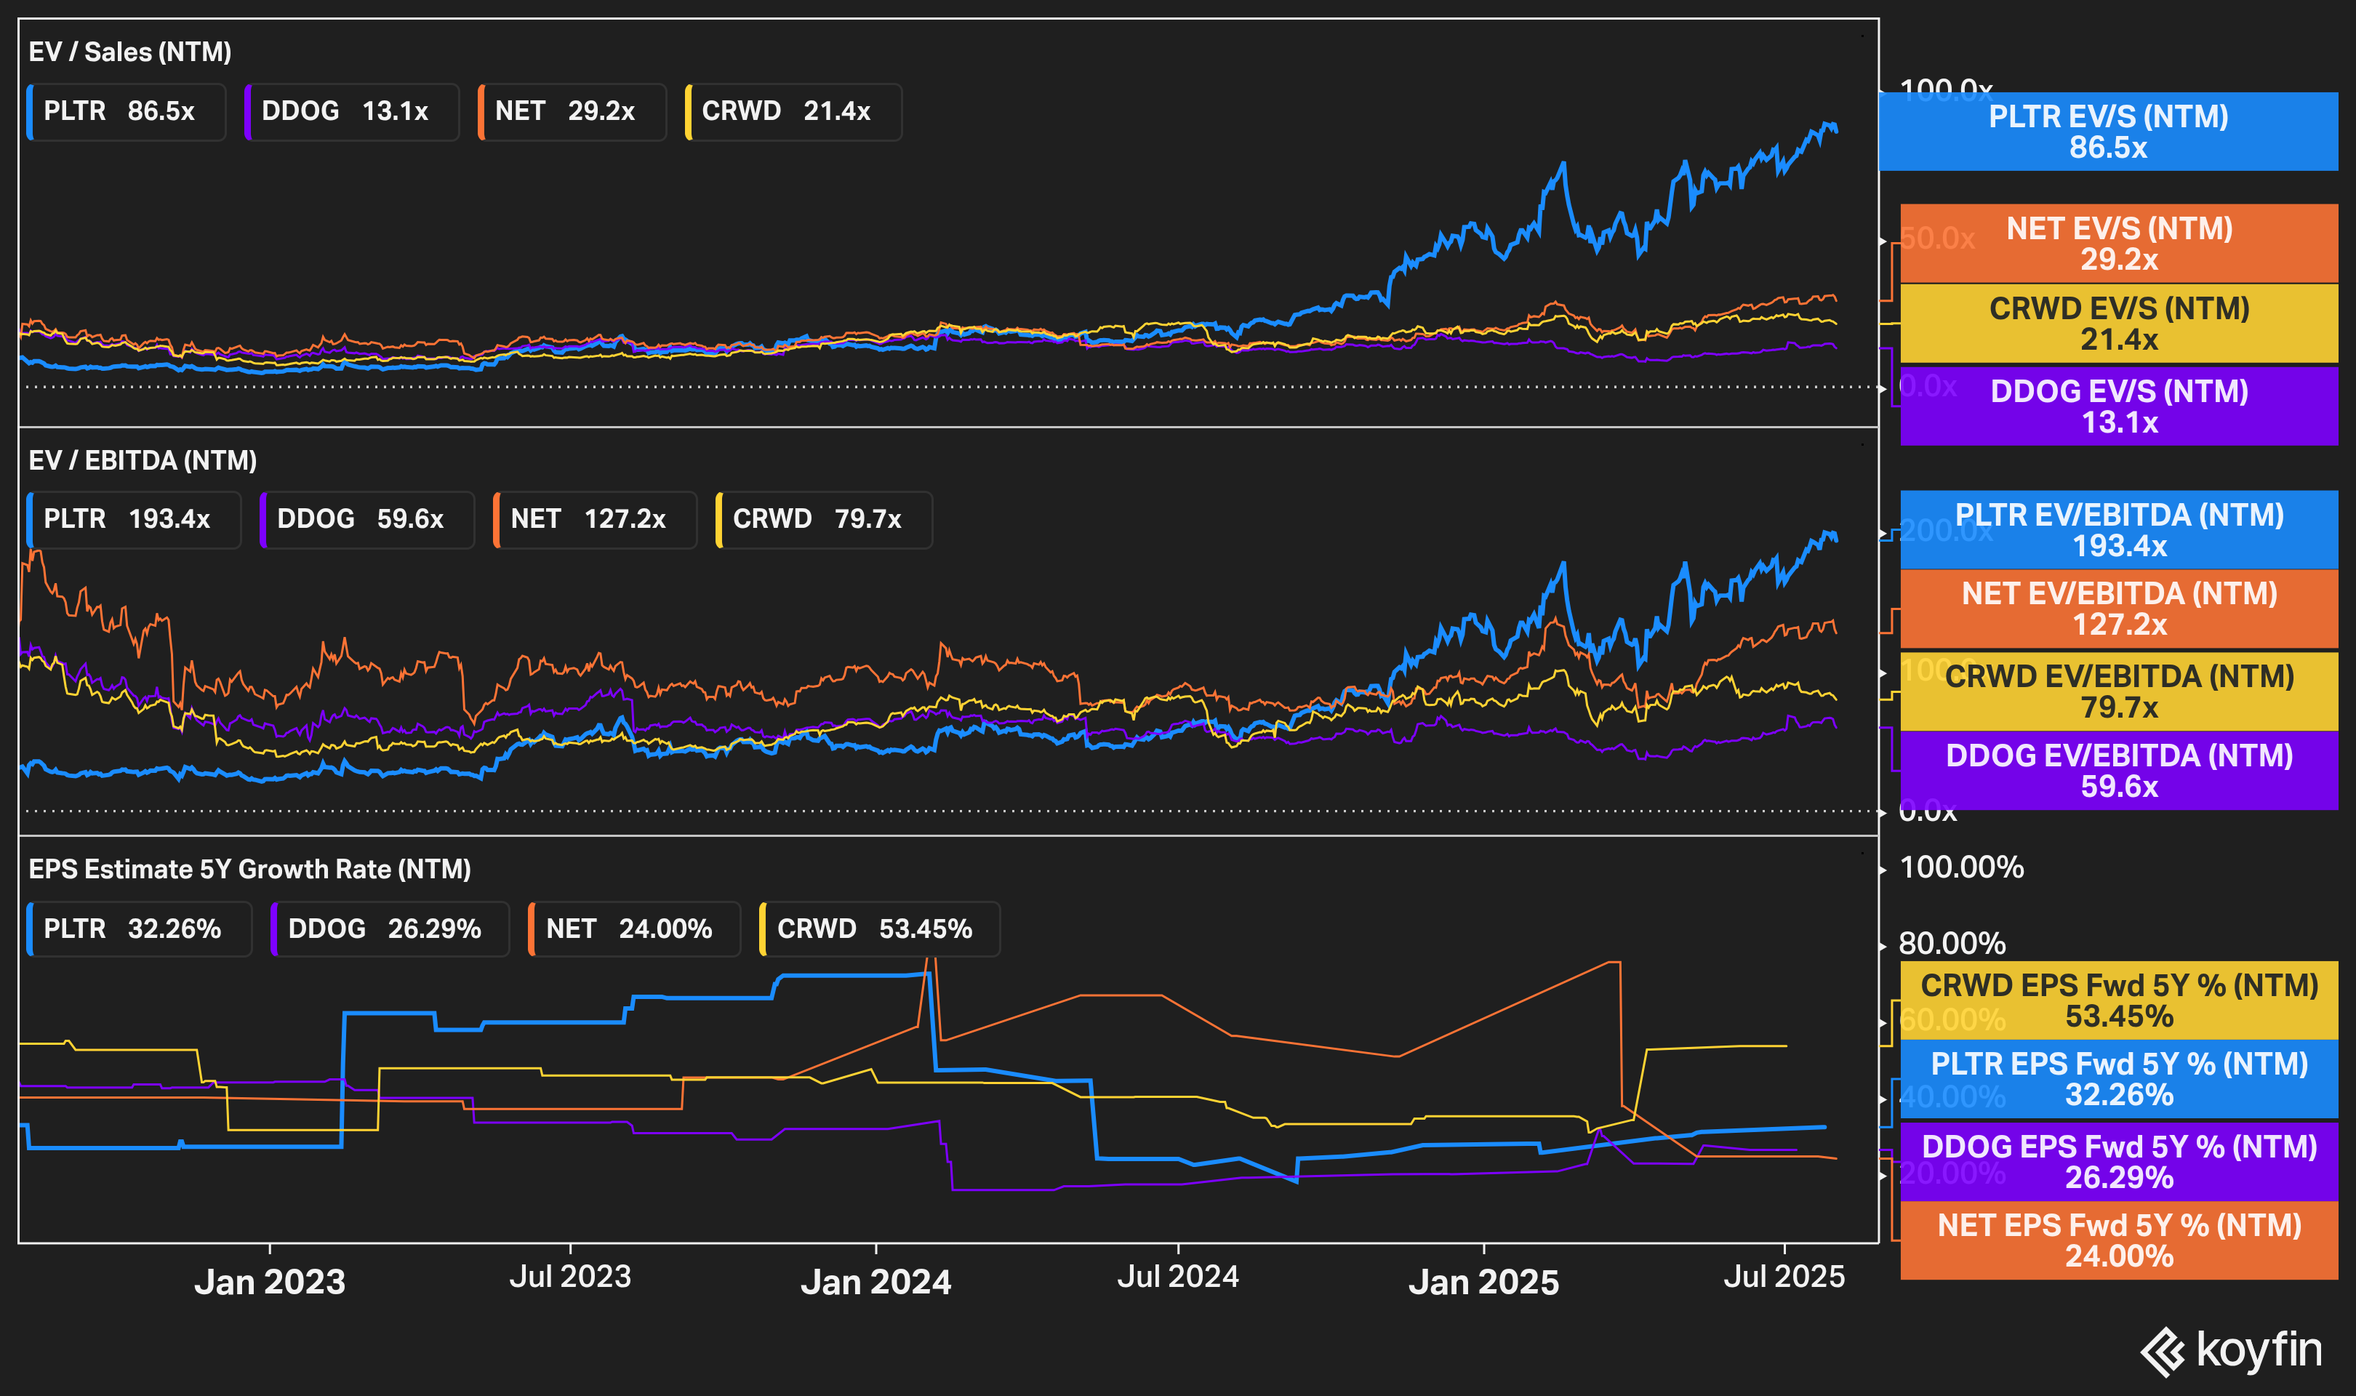The image size is (2356, 1396).
Task: Click orange NET EV/EBITDA (NTM) value label
Action: coord(2119,609)
